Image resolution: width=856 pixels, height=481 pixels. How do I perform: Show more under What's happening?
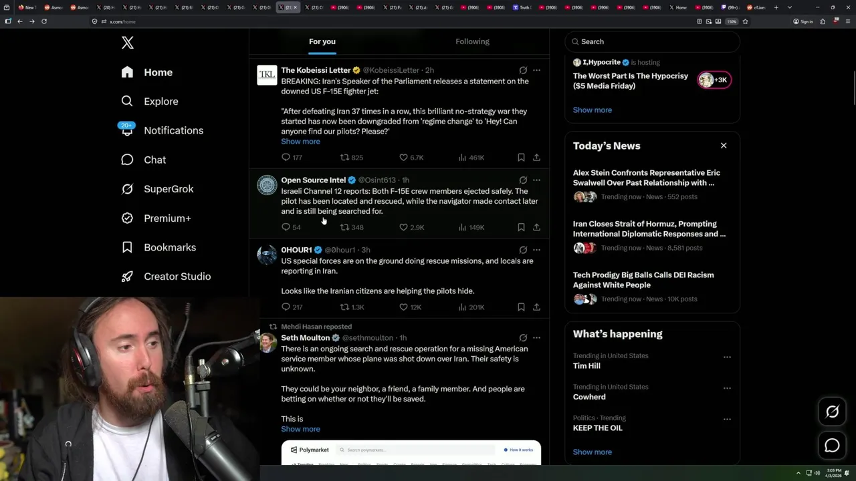592,452
